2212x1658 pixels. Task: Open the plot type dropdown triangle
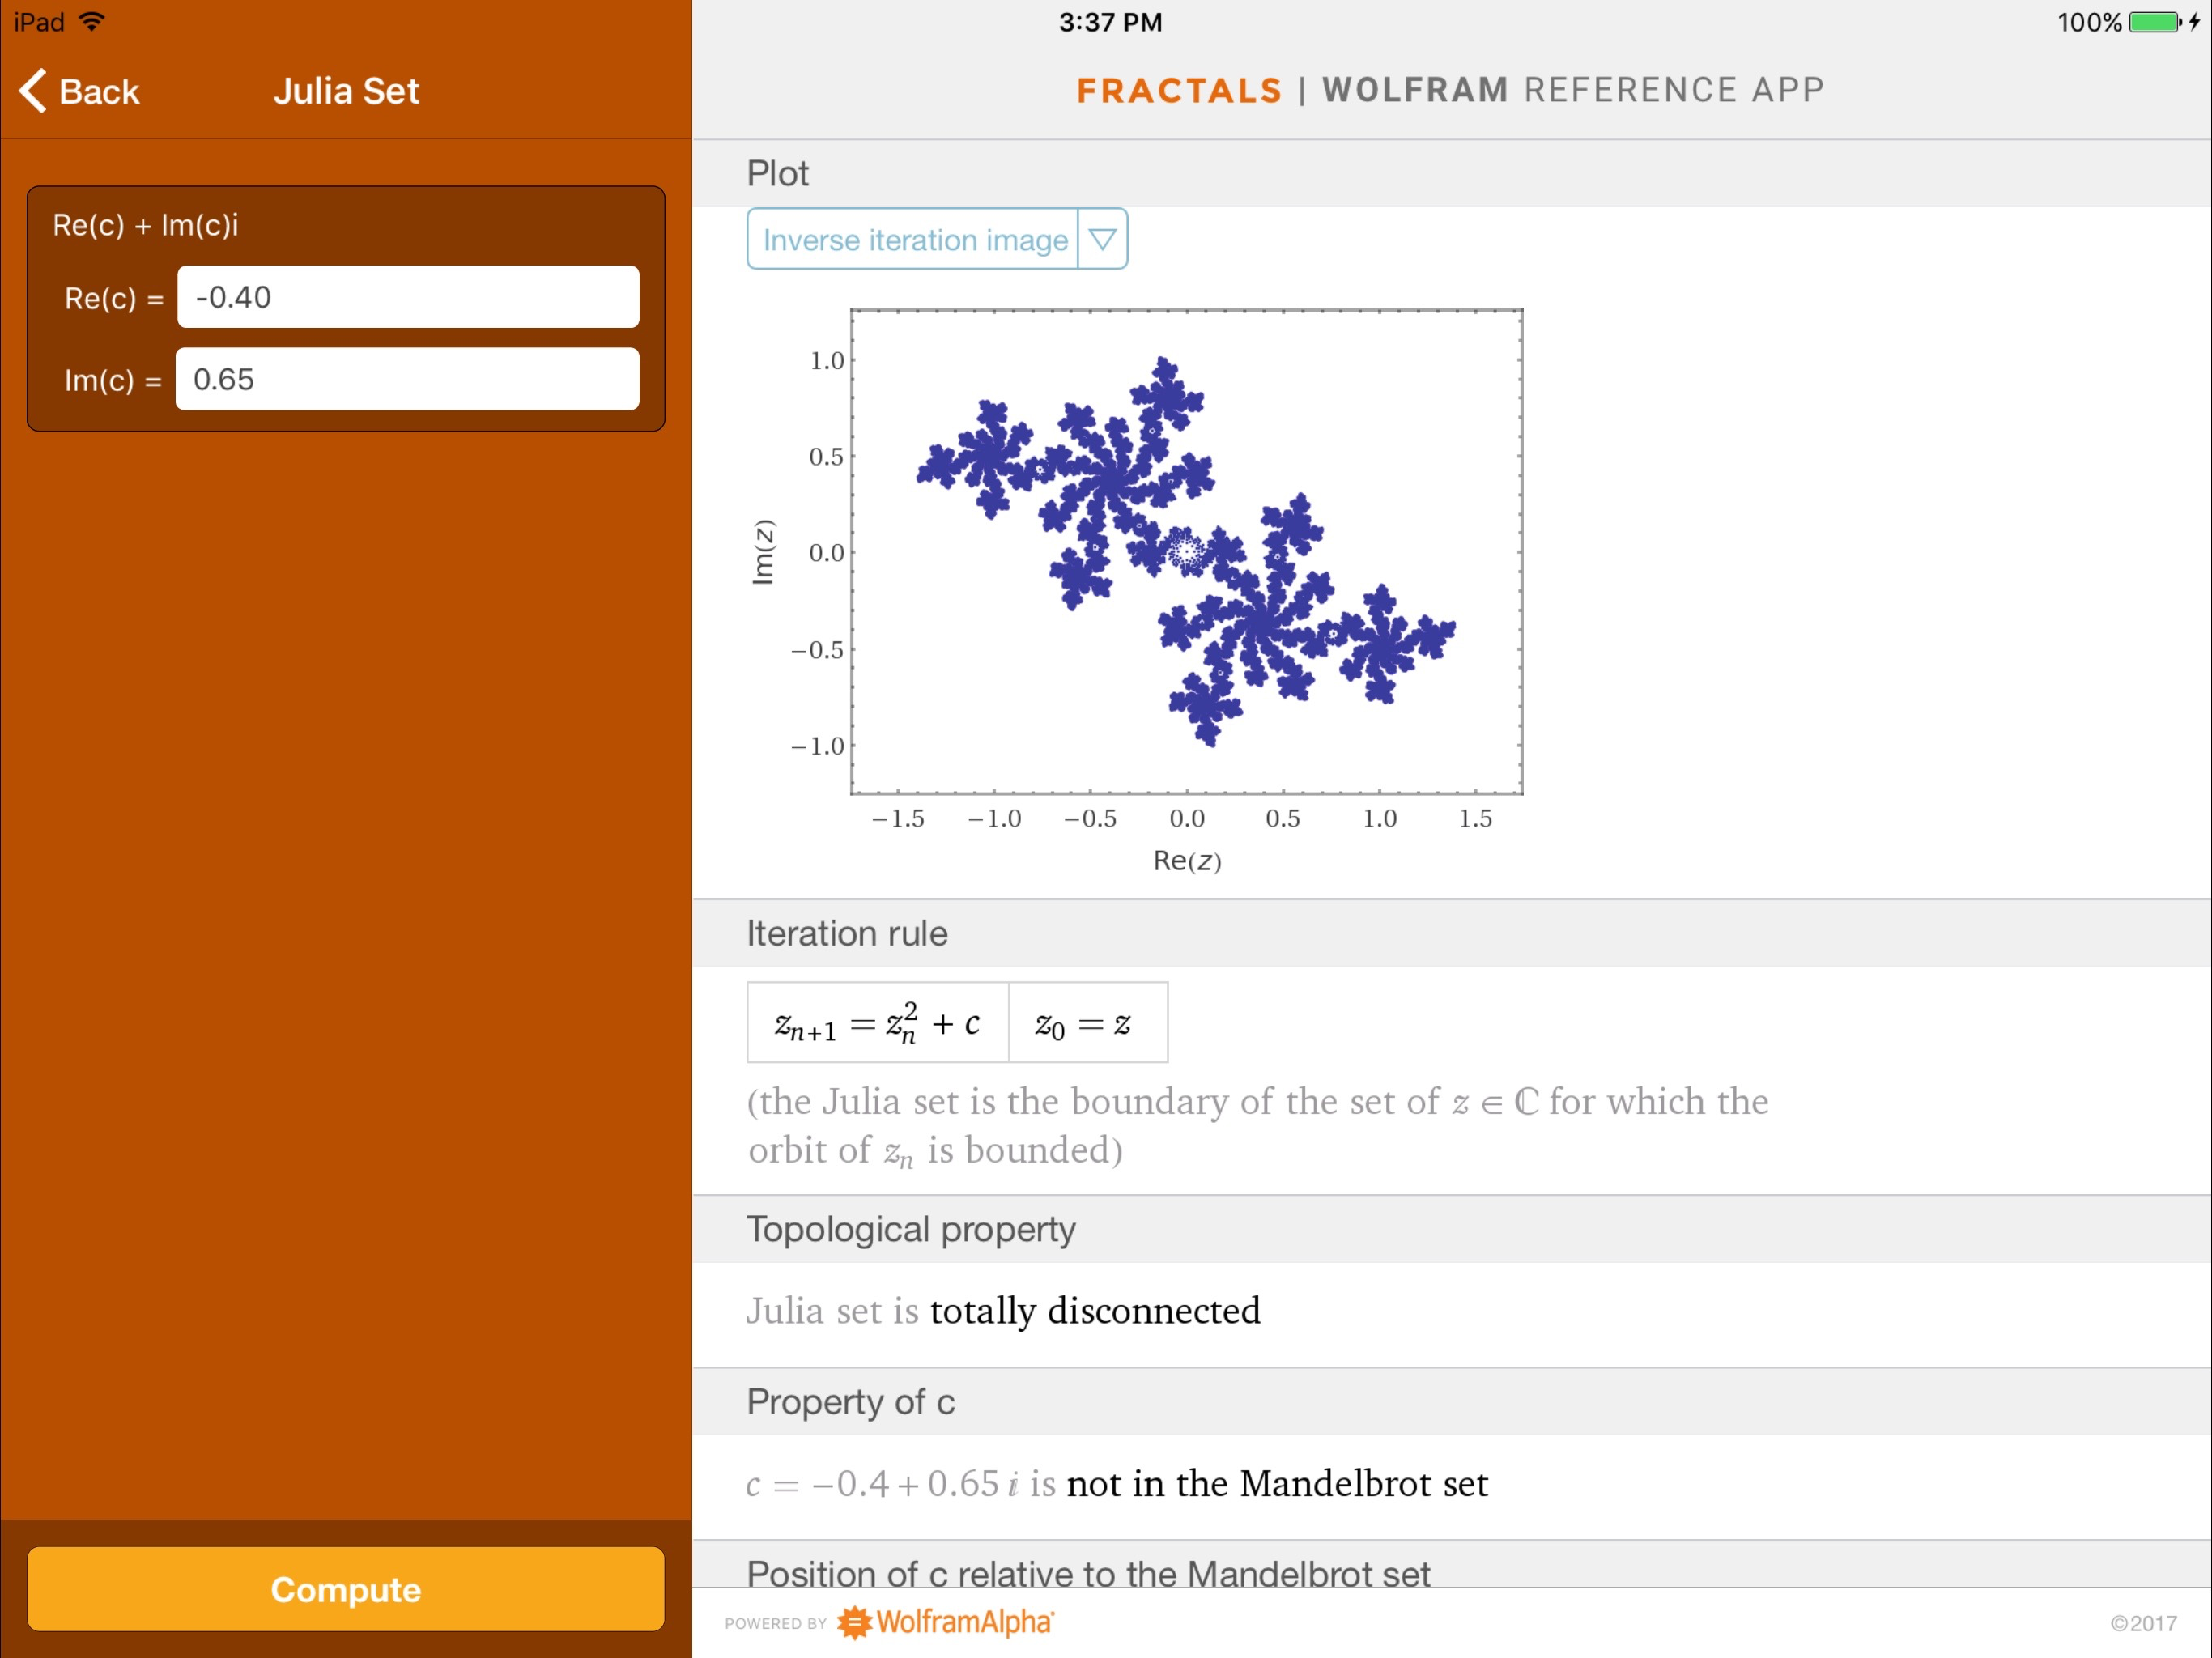pyautogui.click(x=1102, y=239)
